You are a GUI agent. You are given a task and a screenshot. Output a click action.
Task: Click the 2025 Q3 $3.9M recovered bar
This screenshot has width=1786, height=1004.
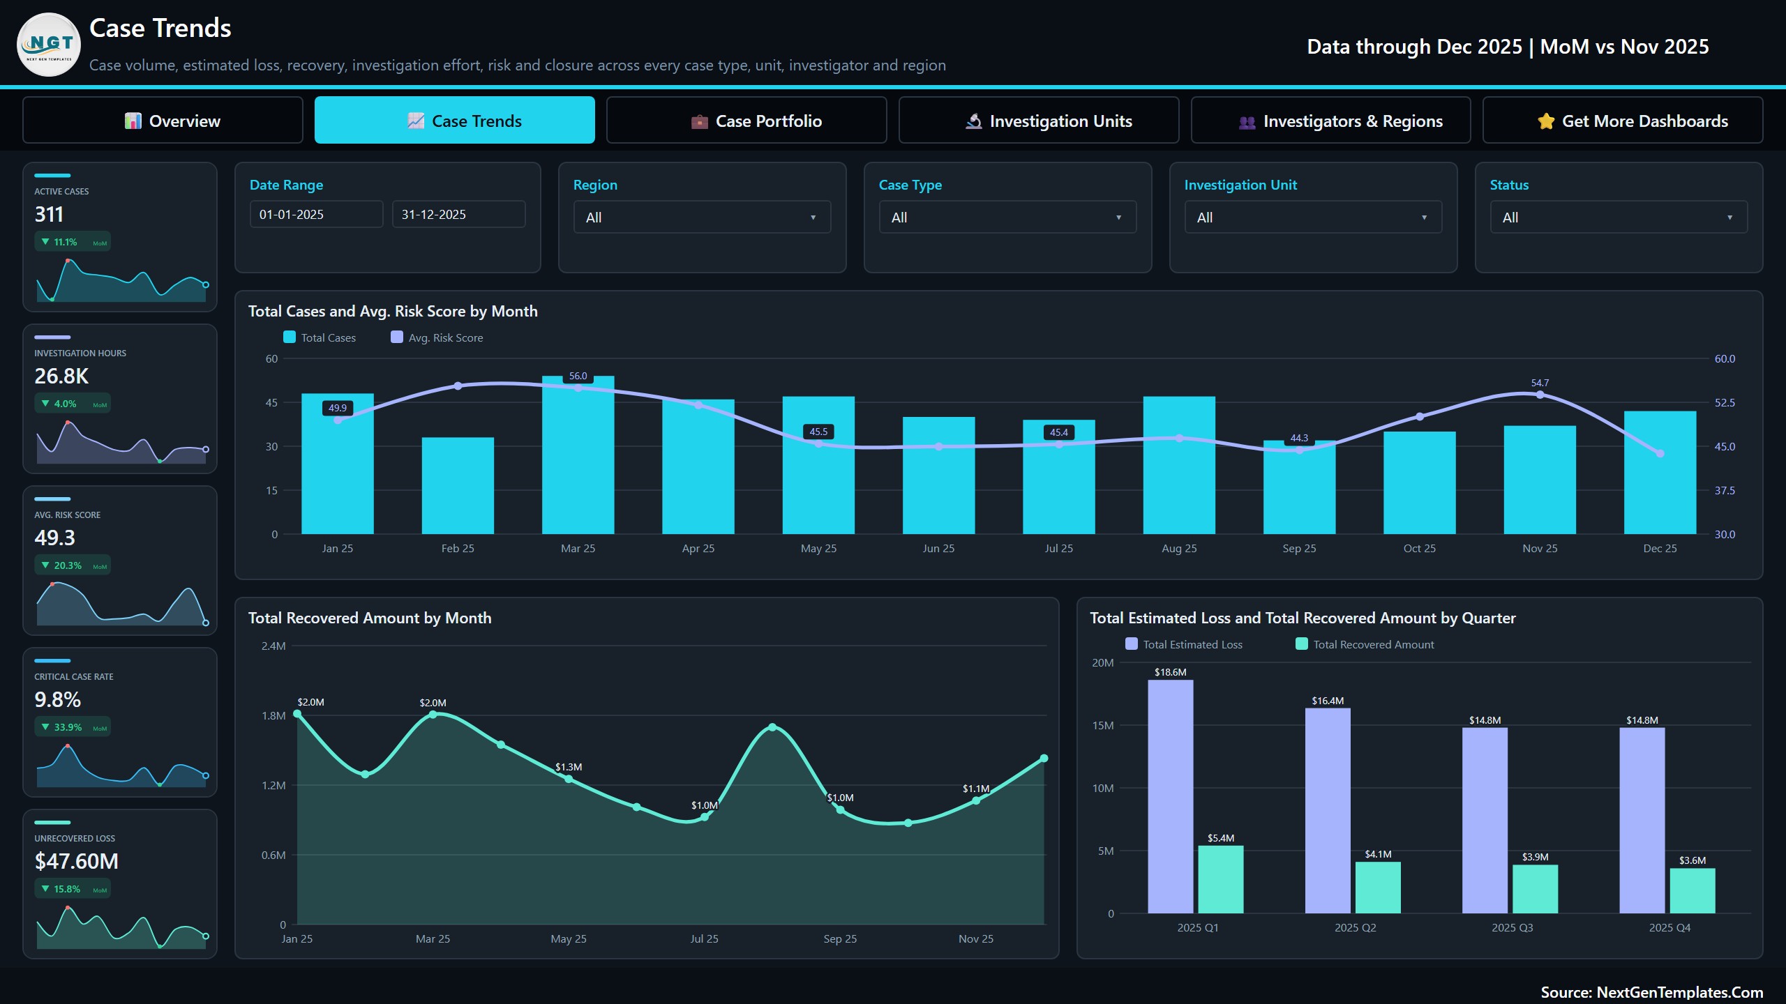pyautogui.click(x=1536, y=889)
